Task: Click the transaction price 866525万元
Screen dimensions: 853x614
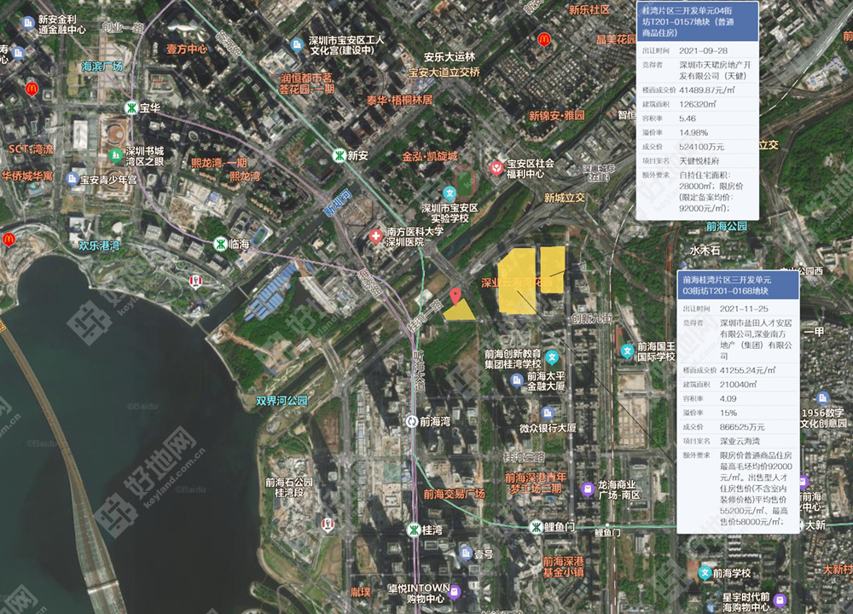Action: (x=743, y=426)
